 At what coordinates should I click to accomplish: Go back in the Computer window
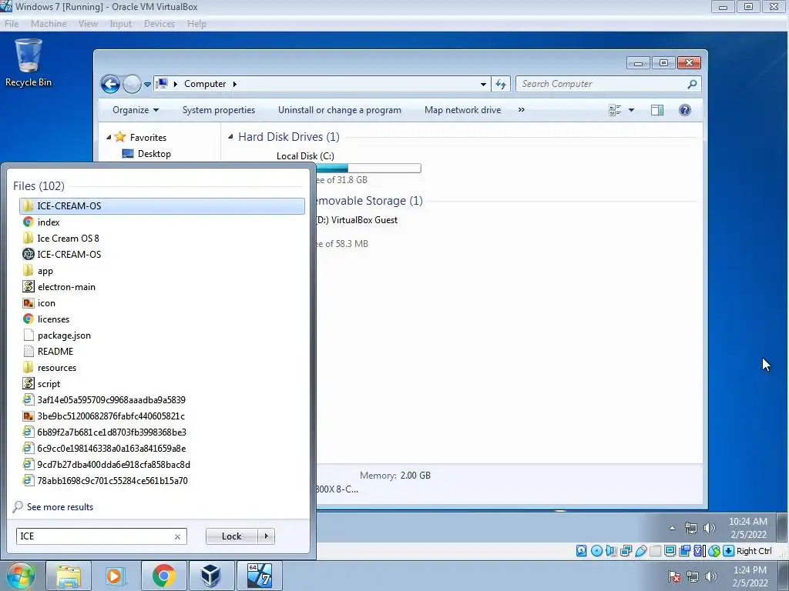(x=110, y=84)
